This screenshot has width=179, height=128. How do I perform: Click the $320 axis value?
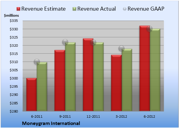(x=14, y=45)
